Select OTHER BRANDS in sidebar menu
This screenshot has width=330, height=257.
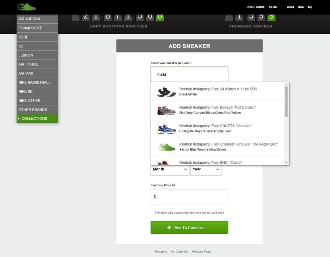37,110
